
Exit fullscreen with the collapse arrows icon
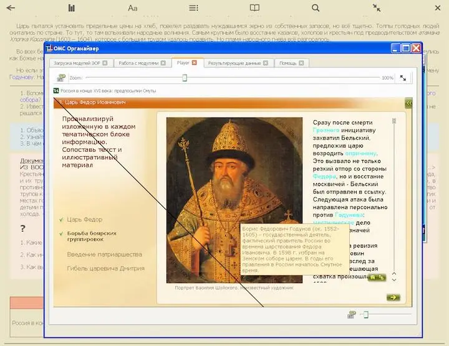pos(377,7)
